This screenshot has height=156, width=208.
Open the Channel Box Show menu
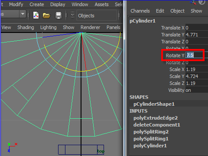click(x=196, y=11)
